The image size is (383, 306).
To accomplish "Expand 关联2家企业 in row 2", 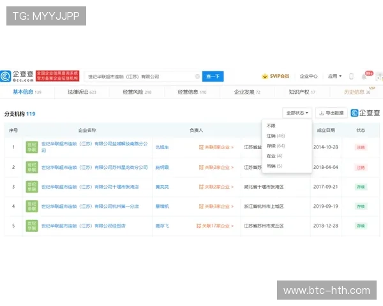I will pyautogui.click(x=216, y=168).
